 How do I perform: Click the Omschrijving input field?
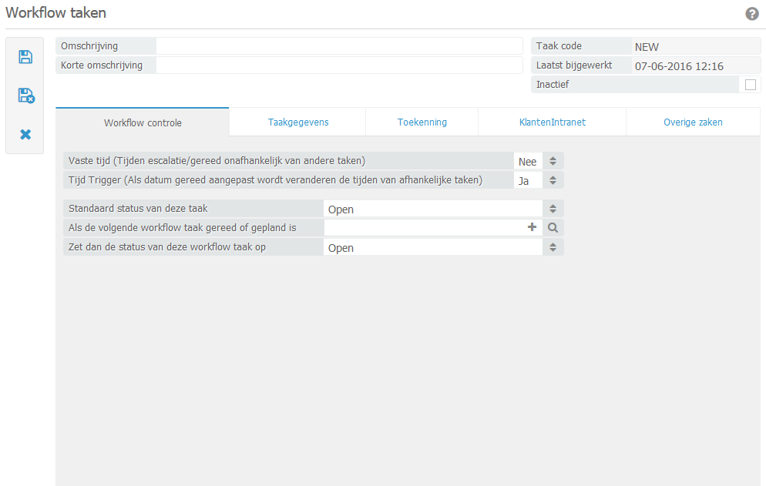pyautogui.click(x=339, y=46)
